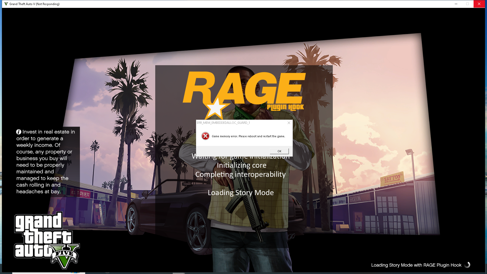Image resolution: width=487 pixels, height=274 pixels.
Task: Click OK in the memory error dialog
Action: point(279,151)
